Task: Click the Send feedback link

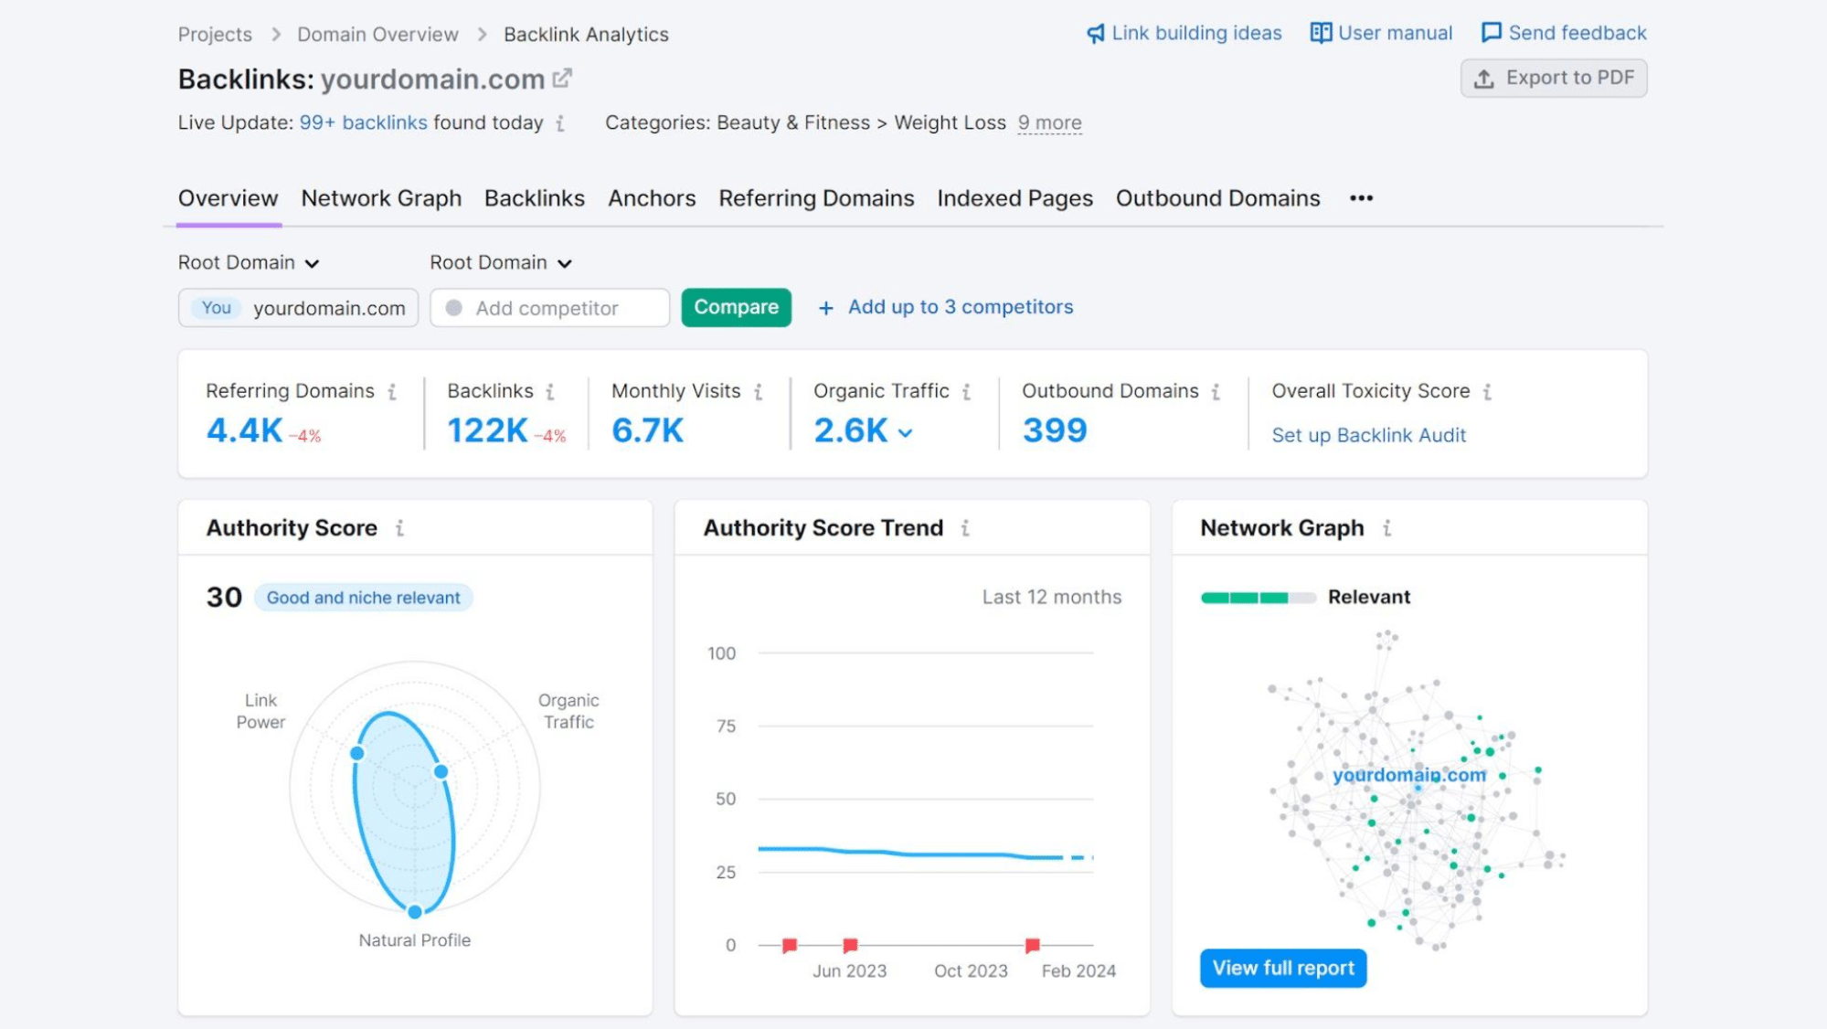Action: click(1577, 33)
